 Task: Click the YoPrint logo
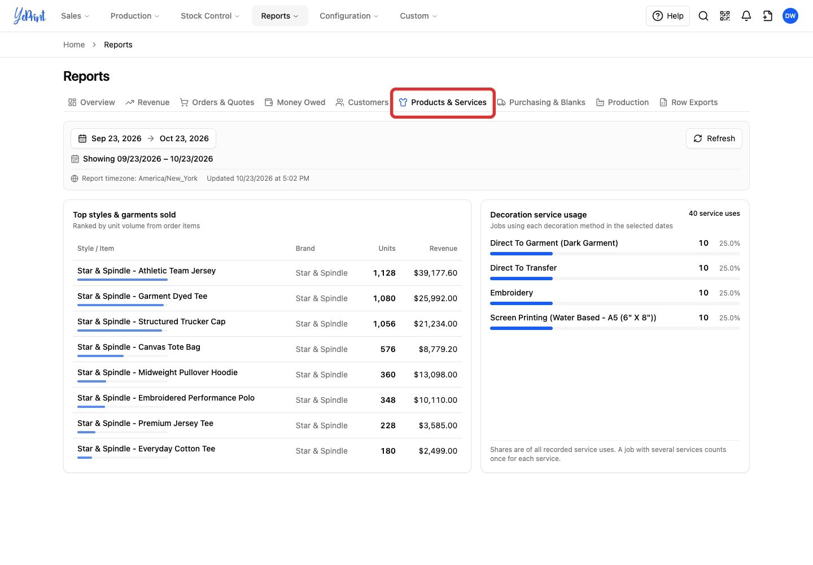click(x=30, y=16)
